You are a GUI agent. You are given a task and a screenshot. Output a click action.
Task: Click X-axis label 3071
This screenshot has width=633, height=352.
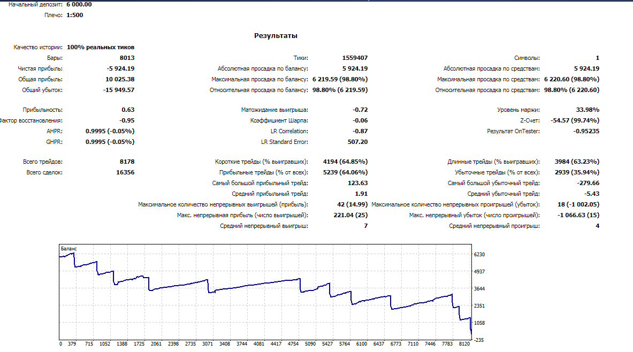pos(208,344)
